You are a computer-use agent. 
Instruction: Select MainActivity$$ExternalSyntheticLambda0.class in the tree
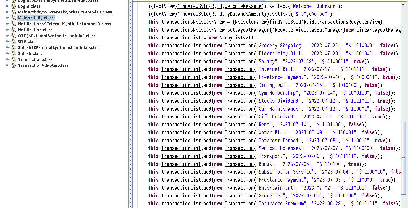65,12
